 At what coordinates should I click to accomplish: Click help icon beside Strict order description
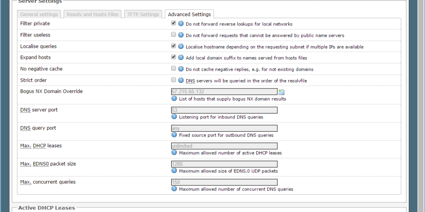[x=181, y=80]
